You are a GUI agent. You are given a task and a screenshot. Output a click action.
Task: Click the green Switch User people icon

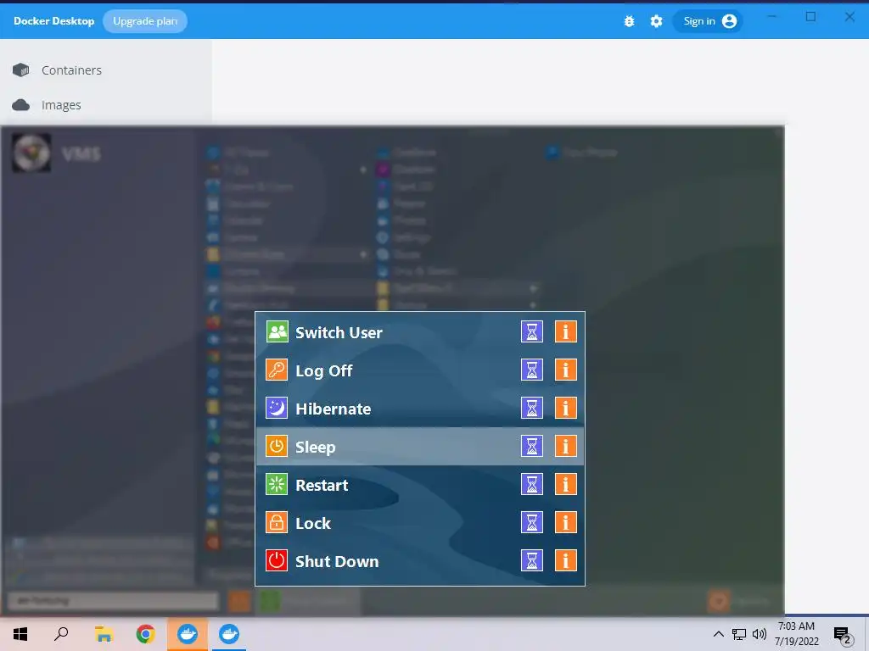tap(277, 332)
